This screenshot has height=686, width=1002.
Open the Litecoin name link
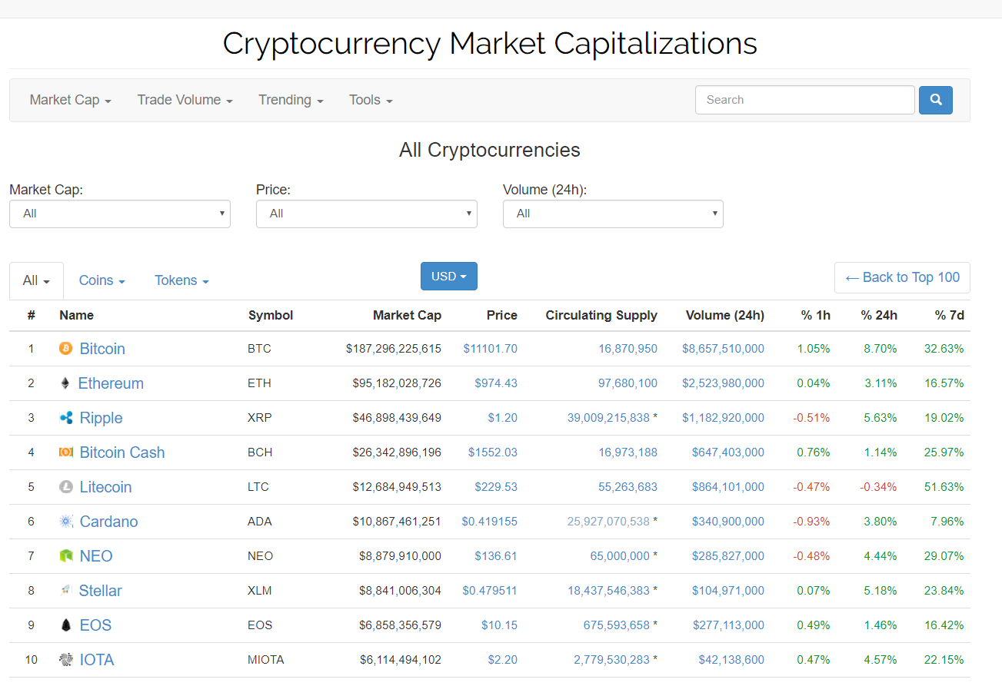coord(106,487)
